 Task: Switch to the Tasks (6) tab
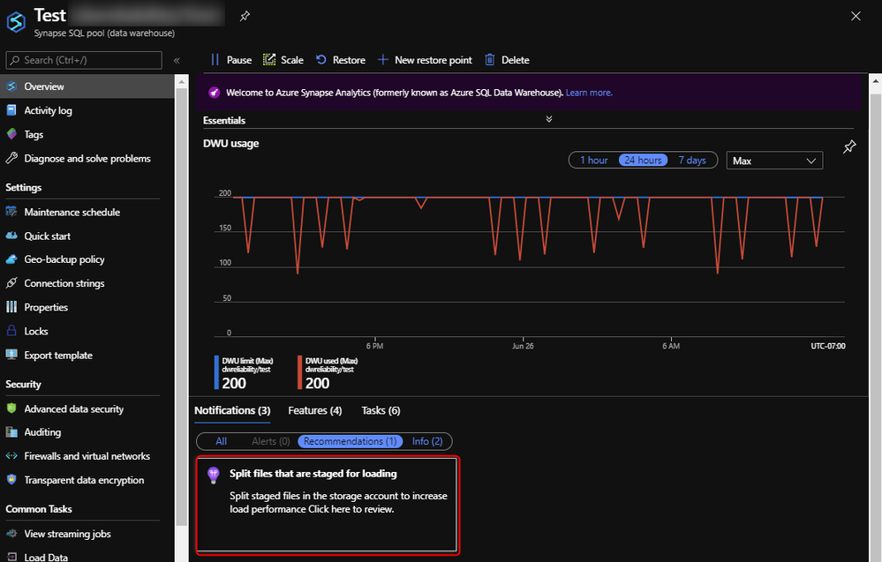381,410
